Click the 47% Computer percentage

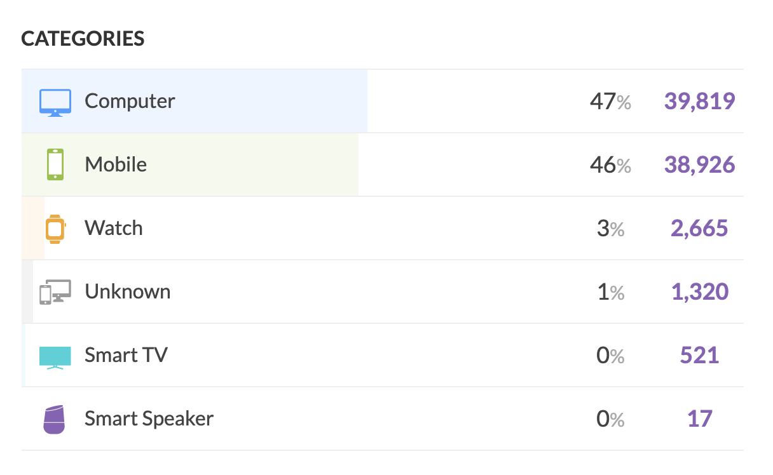610,101
